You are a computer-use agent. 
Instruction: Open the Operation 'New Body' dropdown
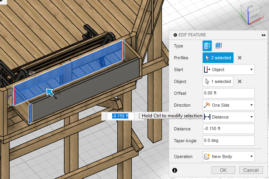(229, 156)
